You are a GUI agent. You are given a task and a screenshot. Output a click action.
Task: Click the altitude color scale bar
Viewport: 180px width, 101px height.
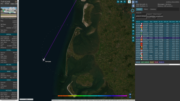click(x=93, y=96)
